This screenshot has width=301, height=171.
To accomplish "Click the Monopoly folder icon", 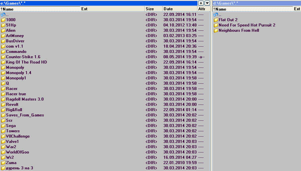I will [3, 67].
